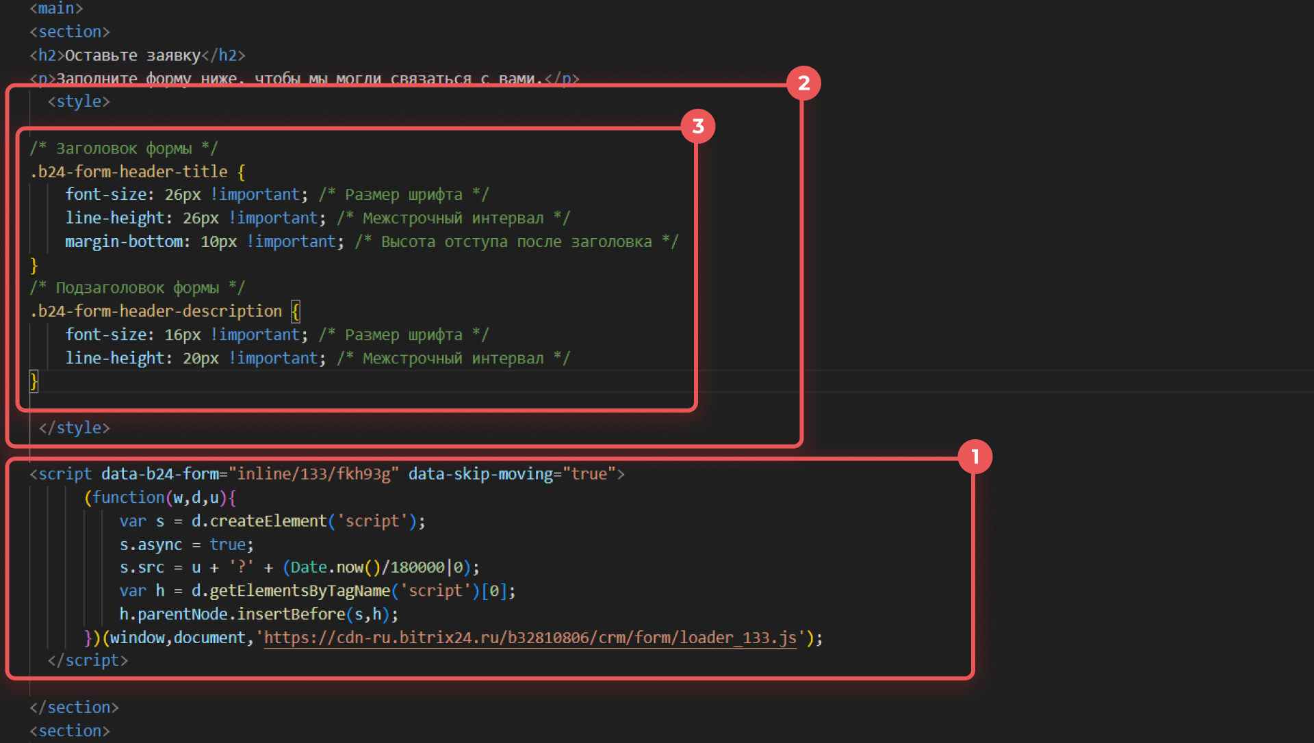Click the data-skip-moving attribute
Image resolution: width=1314 pixels, height=743 pixels.
click(x=479, y=473)
